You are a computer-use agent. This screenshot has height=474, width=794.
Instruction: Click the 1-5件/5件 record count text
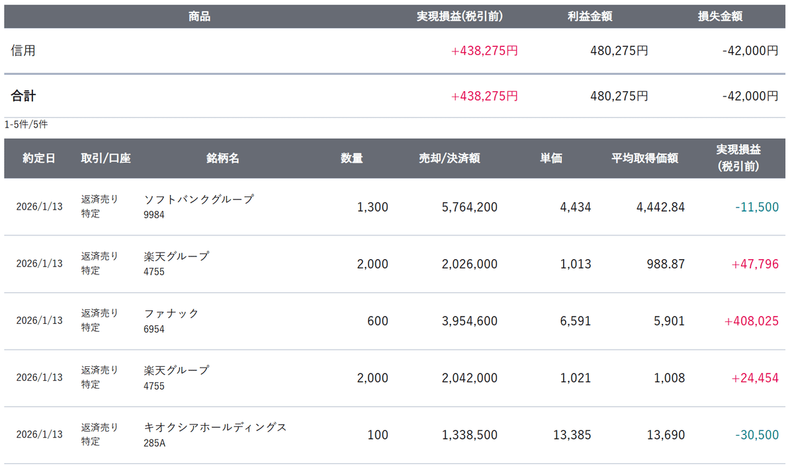click(26, 124)
